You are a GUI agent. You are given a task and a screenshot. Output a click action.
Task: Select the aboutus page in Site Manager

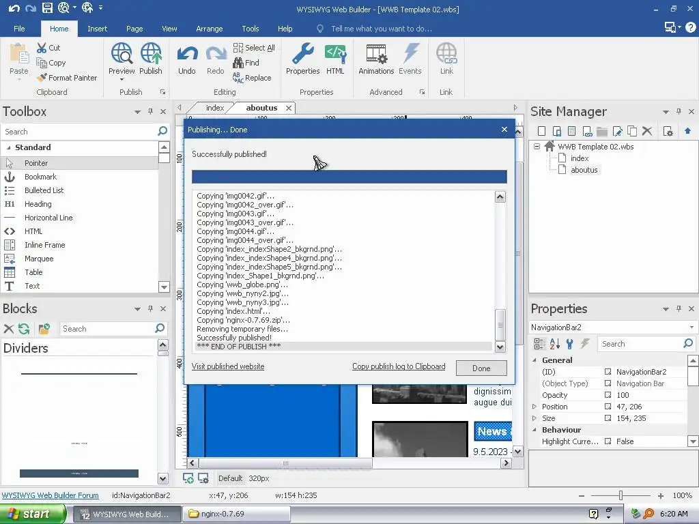click(584, 170)
